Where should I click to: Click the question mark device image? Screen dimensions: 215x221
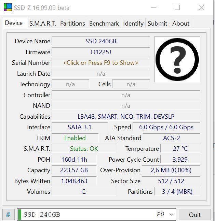point(177,59)
